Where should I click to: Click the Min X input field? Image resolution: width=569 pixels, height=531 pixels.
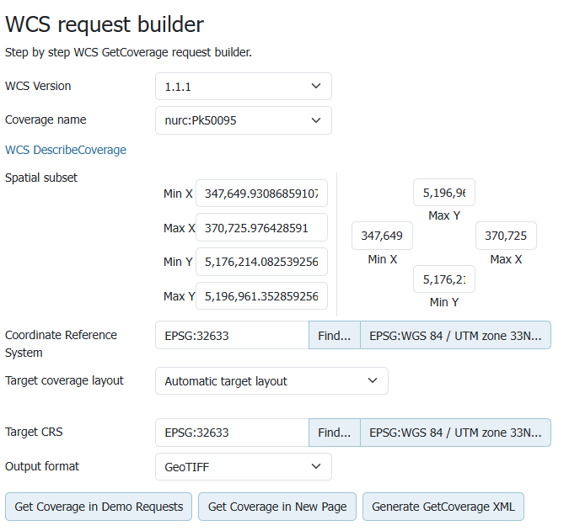coord(261,194)
